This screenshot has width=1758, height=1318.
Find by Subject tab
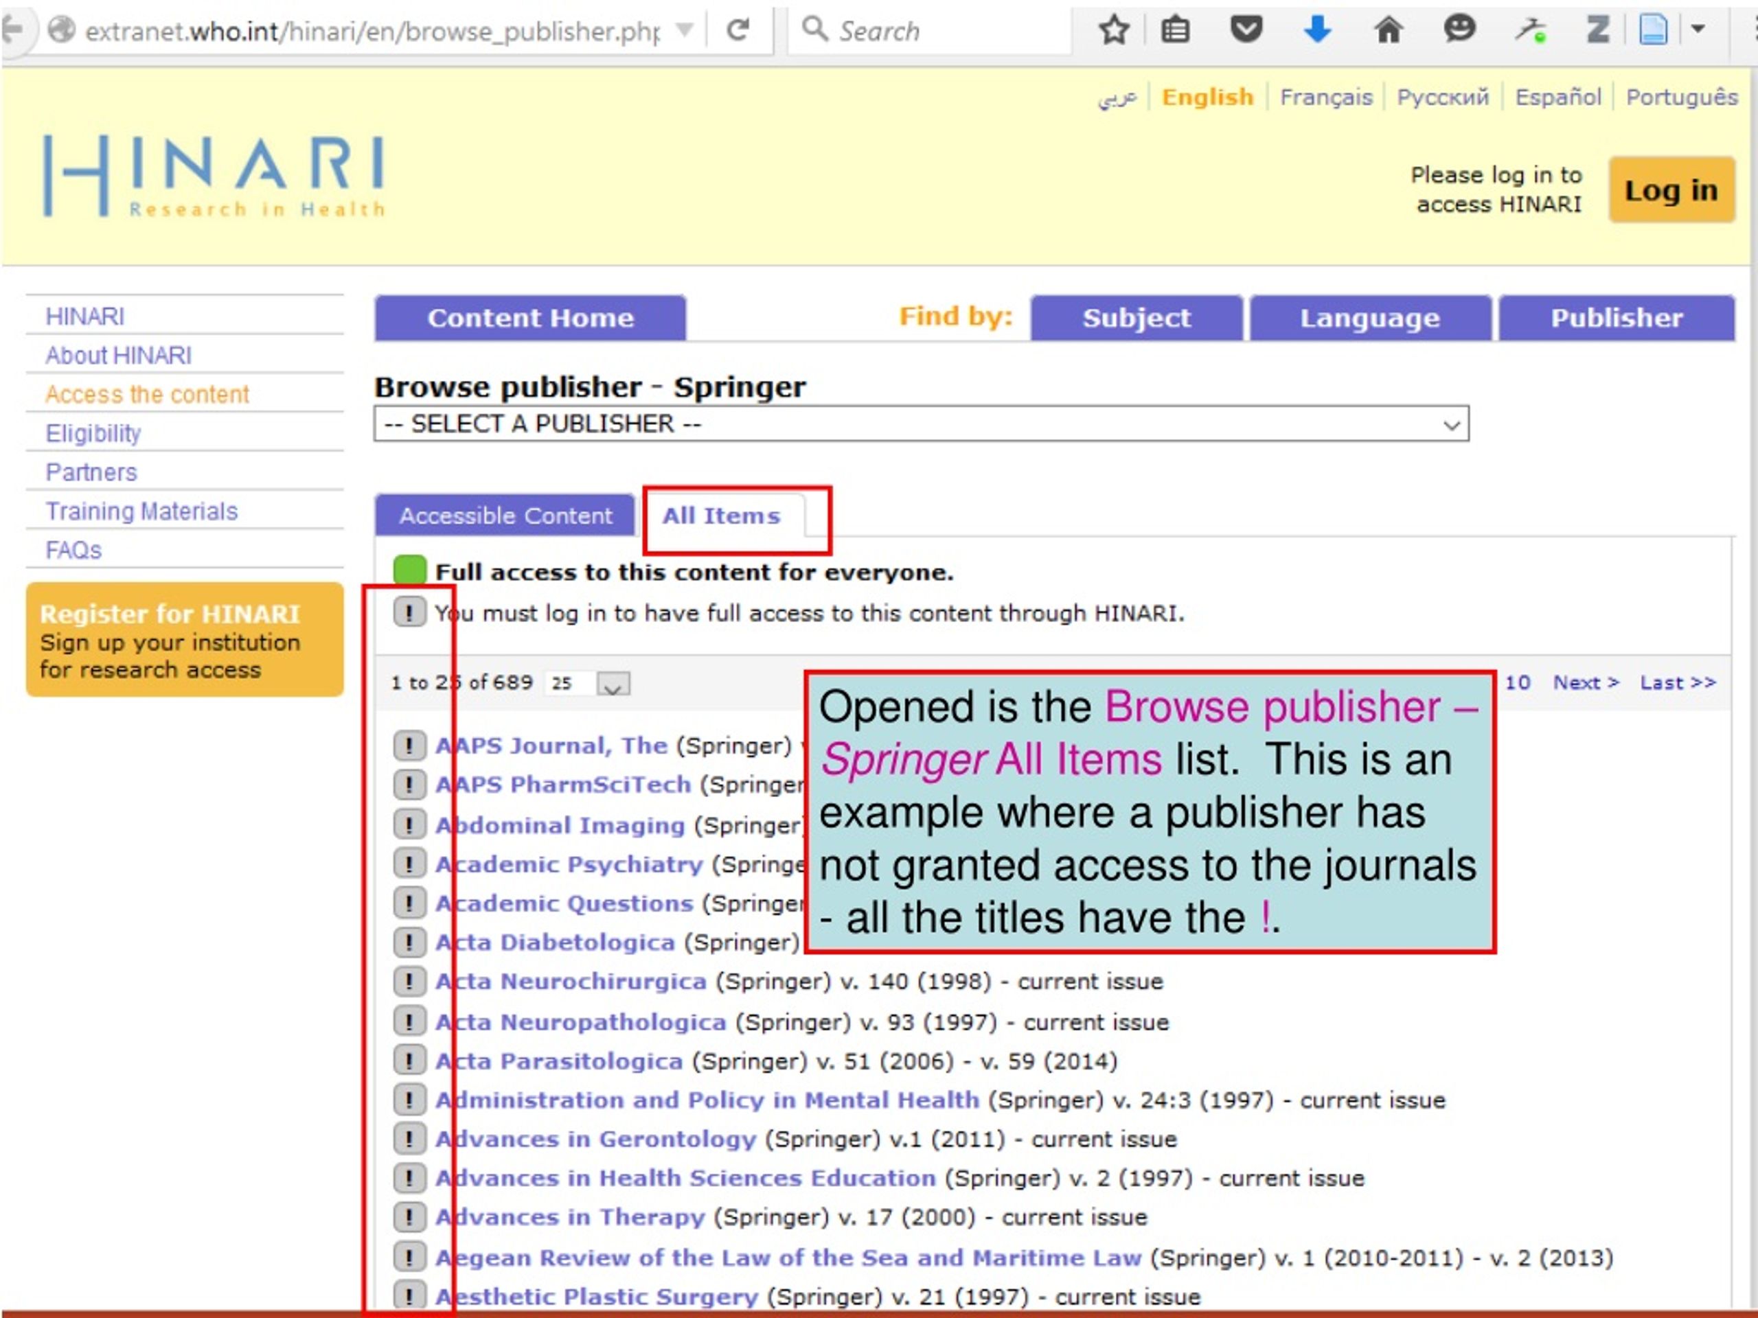click(x=1136, y=318)
